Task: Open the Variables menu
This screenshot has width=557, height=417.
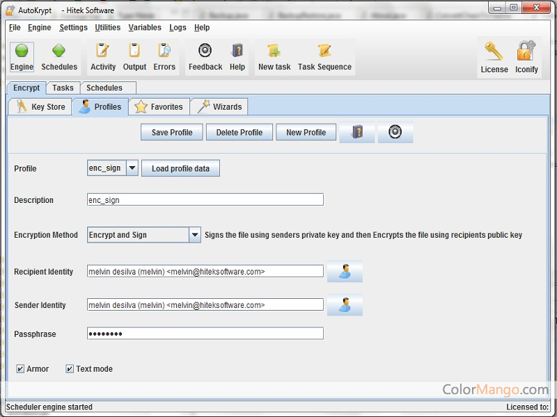Action: 145,27
